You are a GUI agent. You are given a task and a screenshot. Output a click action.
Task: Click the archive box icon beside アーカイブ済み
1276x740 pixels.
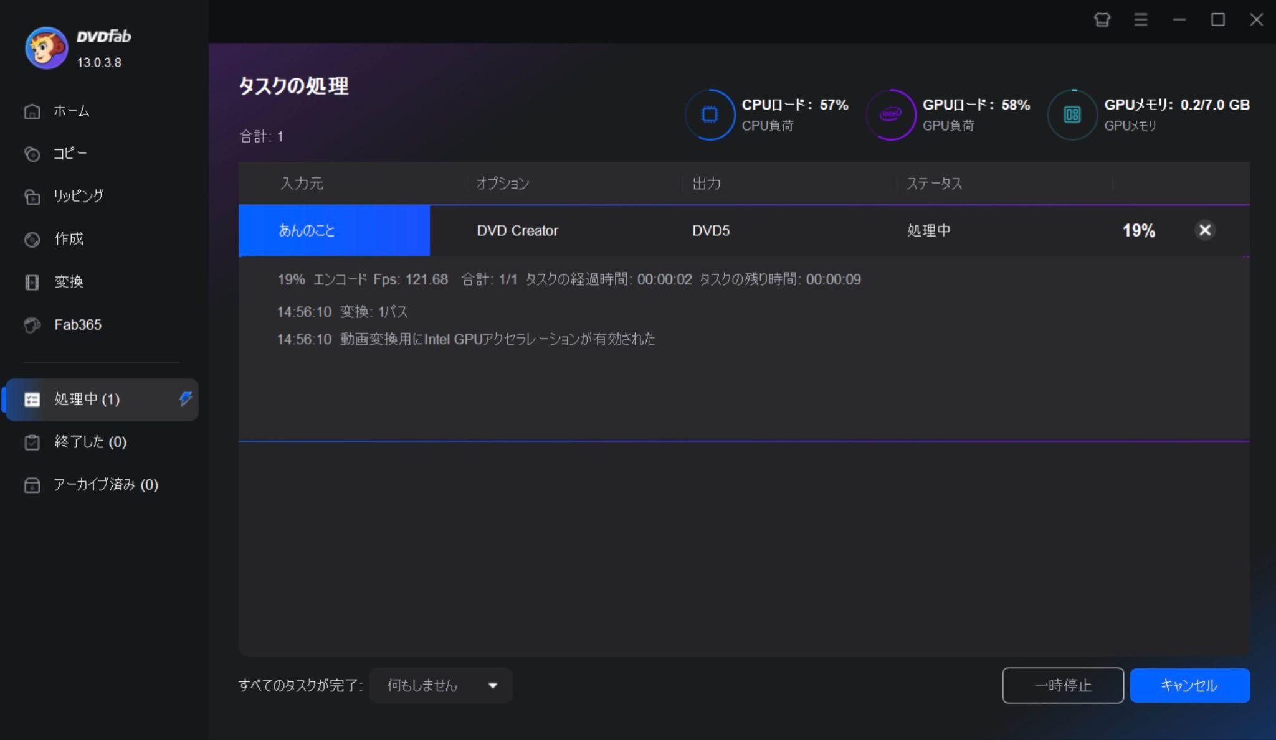tap(32, 485)
